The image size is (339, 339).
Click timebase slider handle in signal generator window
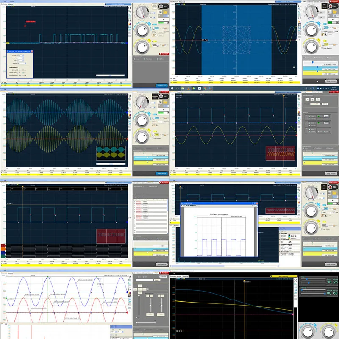pos(312,153)
